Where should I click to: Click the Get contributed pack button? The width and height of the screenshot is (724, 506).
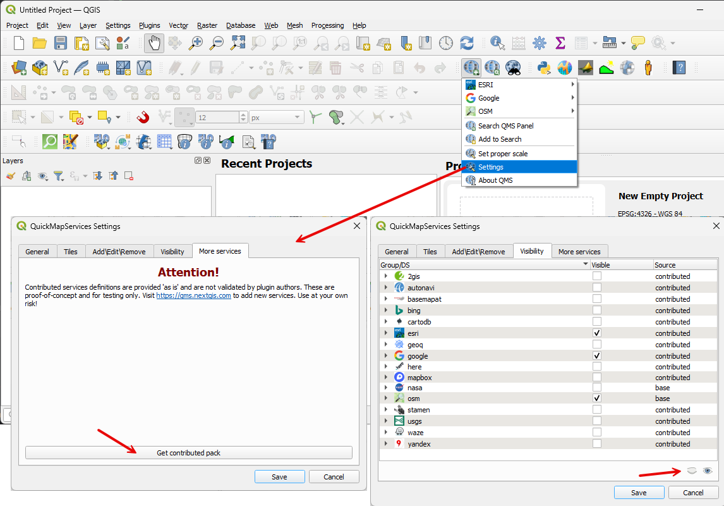(188, 453)
